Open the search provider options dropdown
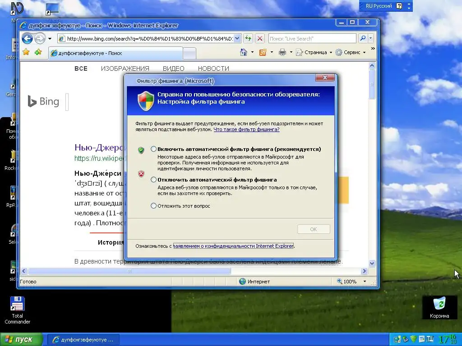The height and width of the screenshot is (346, 462). [x=371, y=38]
